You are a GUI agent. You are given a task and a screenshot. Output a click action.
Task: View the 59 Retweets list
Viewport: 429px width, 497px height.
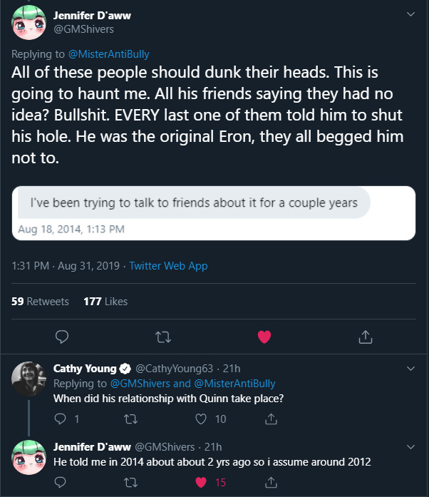(41, 302)
